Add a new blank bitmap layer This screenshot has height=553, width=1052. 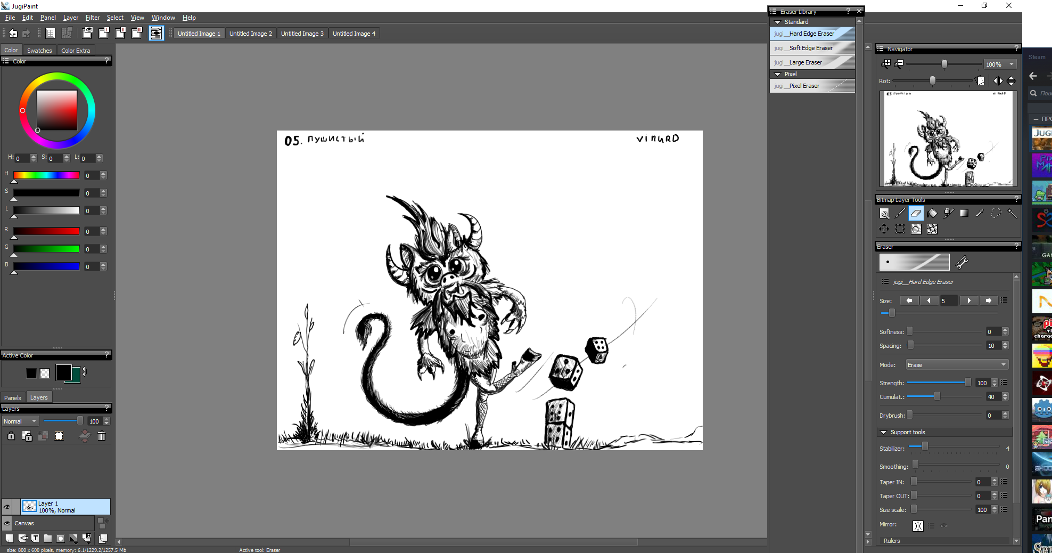point(10,539)
